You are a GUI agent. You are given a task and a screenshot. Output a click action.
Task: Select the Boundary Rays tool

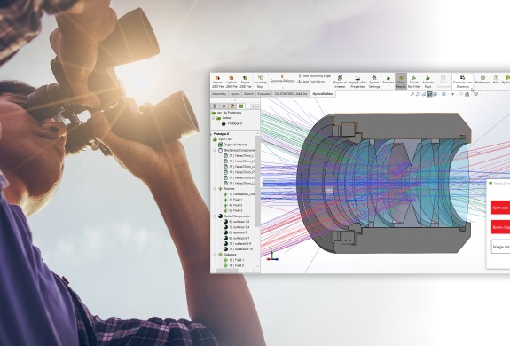tap(260, 82)
